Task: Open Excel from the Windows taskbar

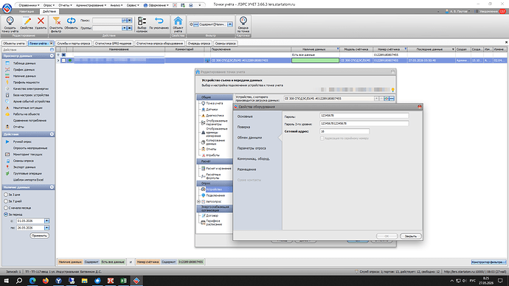Action: (x=123, y=281)
